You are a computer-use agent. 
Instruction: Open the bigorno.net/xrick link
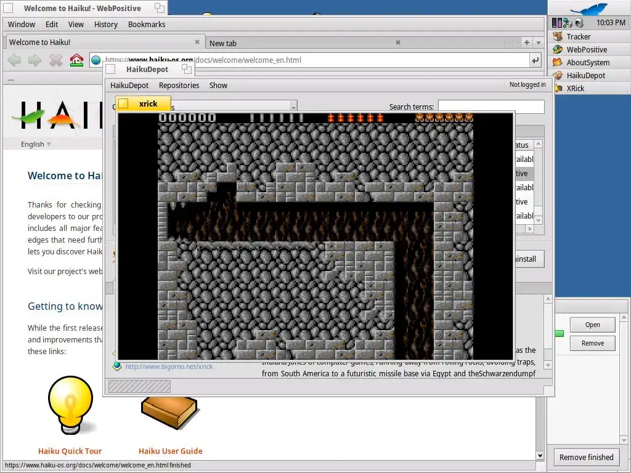[169, 366]
